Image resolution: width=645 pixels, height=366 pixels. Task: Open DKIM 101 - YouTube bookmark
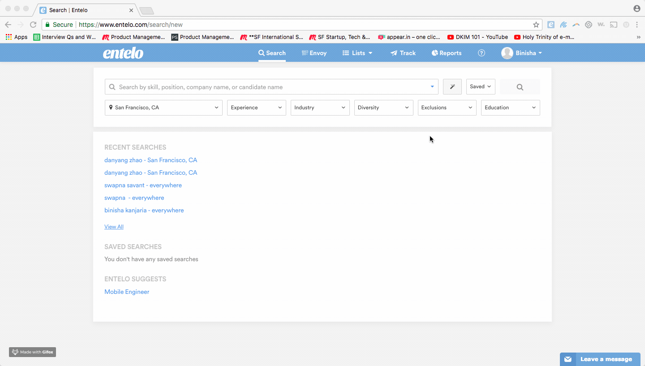[x=477, y=37]
